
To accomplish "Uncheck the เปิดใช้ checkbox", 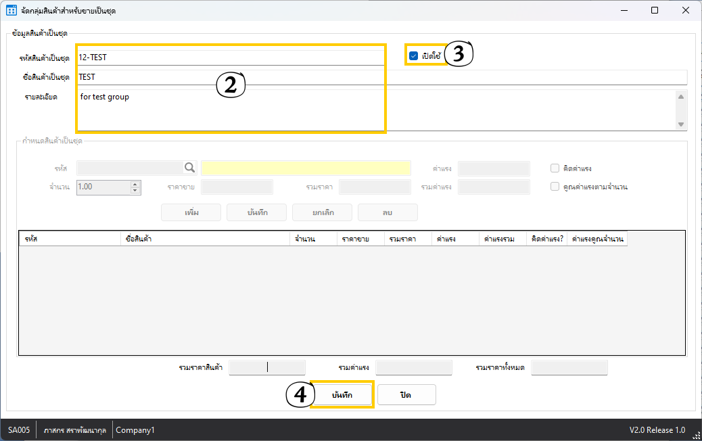I will pos(414,55).
